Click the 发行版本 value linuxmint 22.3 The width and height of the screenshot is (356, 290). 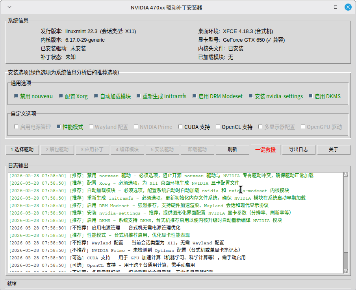pos(81,31)
